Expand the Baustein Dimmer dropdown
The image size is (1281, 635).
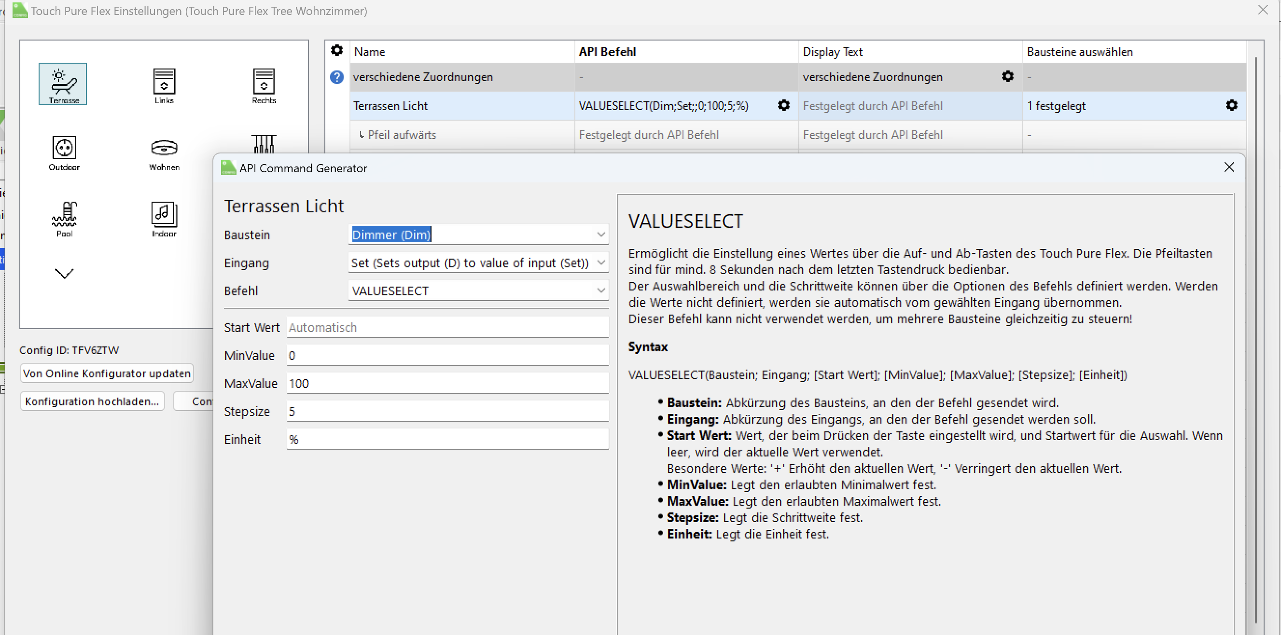click(x=601, y=234)
